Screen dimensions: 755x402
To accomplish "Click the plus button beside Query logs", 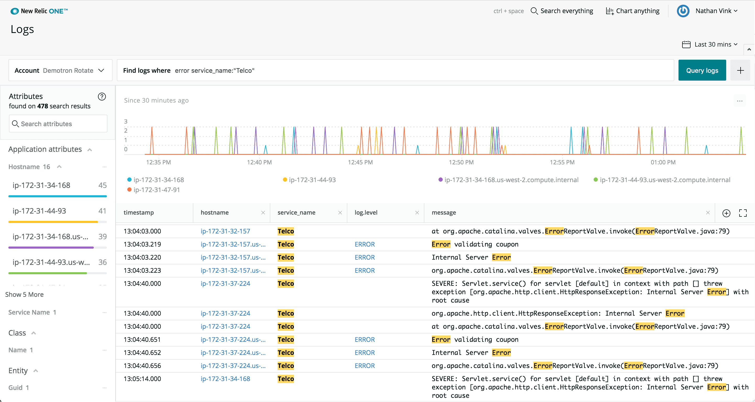I will [x=740, y=70].
